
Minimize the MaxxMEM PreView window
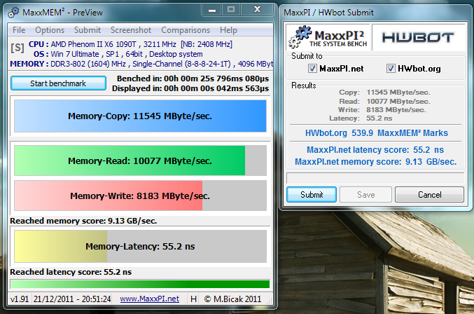[212, 10]
